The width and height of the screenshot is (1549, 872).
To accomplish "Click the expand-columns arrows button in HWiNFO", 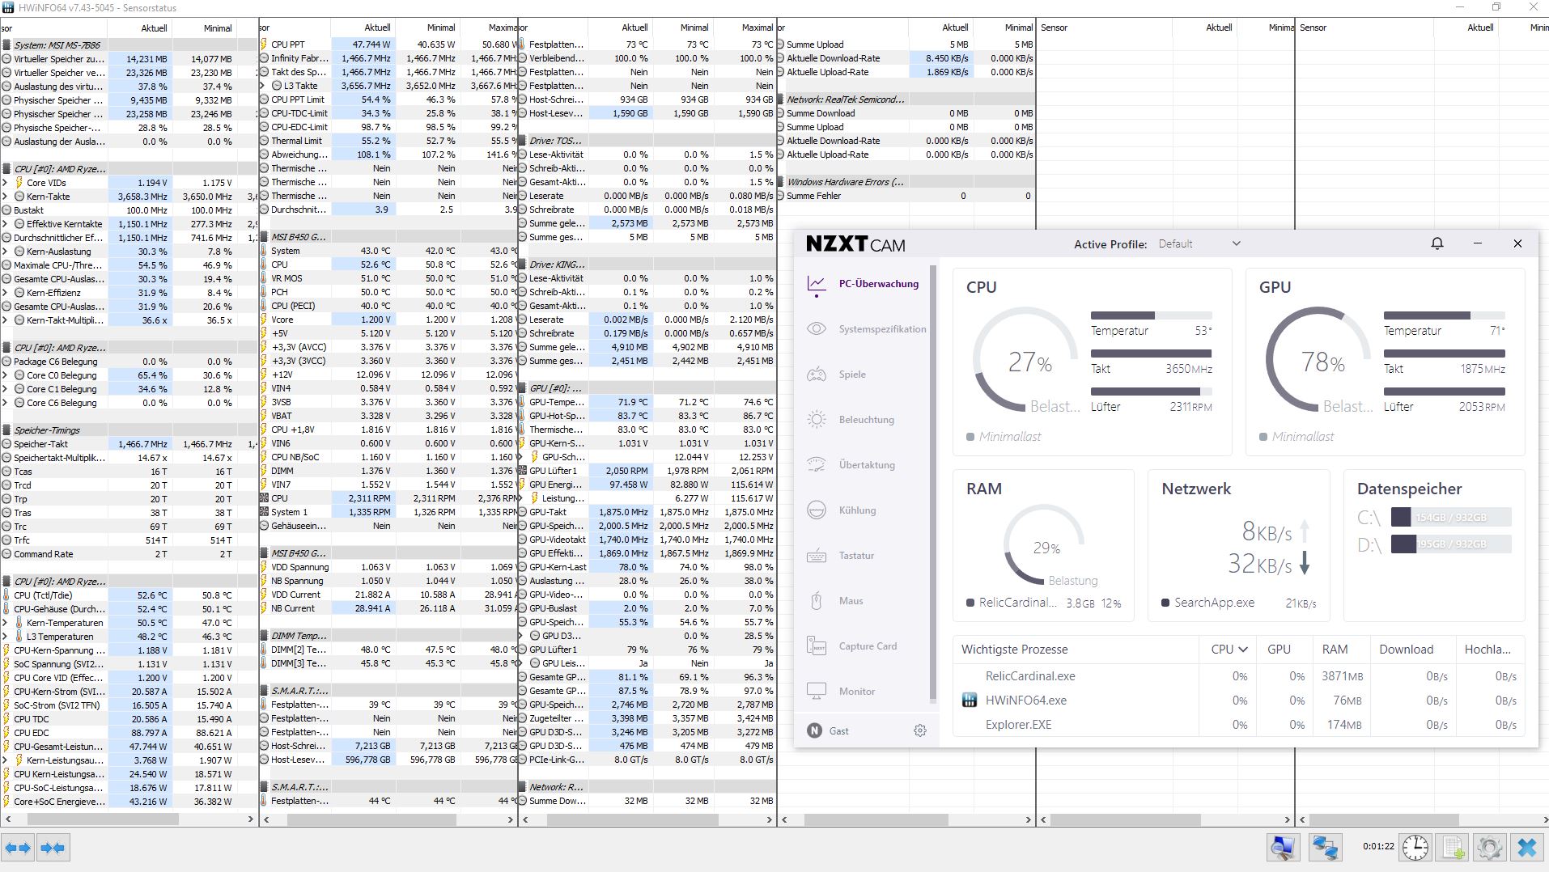I will click(x=18, y=848).
